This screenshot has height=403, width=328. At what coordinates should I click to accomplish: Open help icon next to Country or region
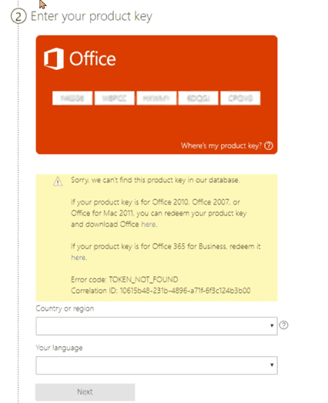283,325
